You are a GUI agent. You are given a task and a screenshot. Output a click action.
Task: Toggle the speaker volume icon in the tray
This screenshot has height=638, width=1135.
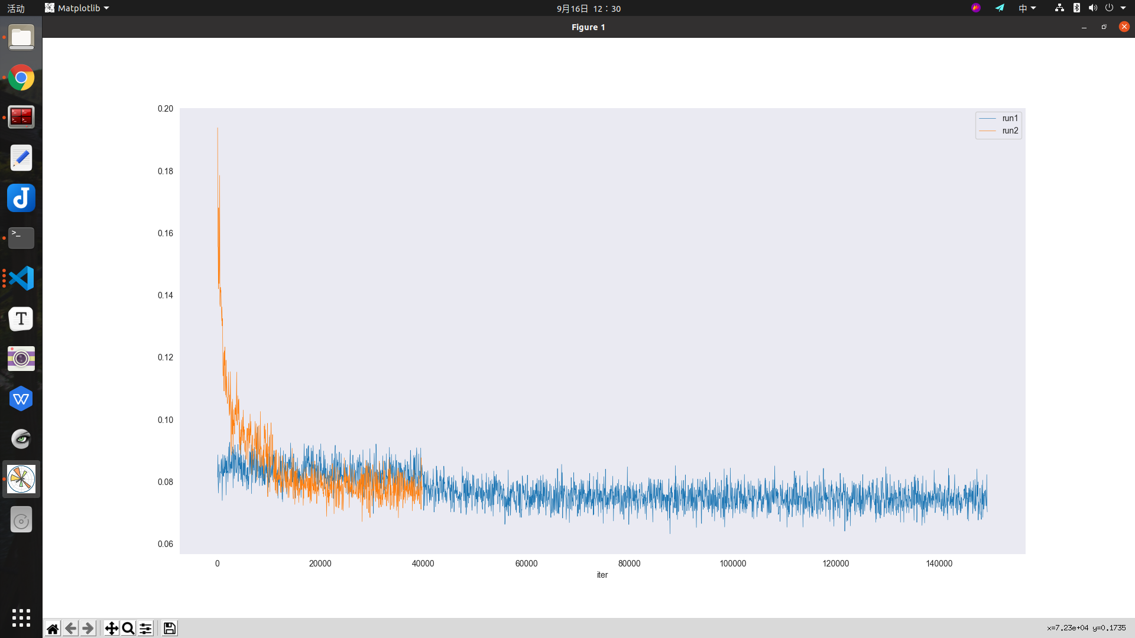(x=1092, y=8)
